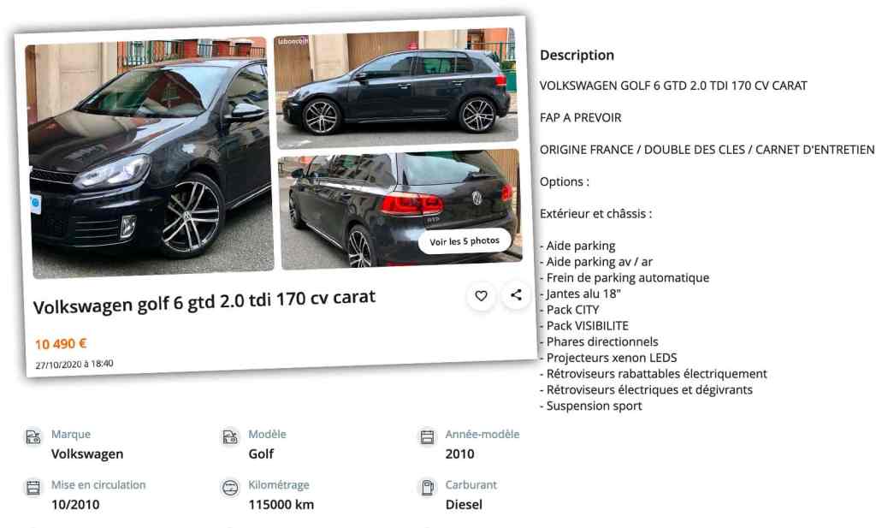The image size is (876, 528).
Task: Click the Volkswagen brand value
Action: point(87,454)
